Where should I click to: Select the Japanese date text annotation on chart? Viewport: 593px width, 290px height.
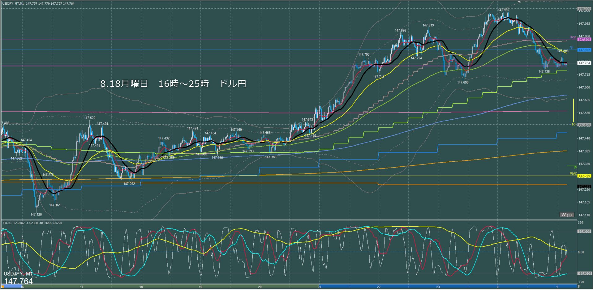coord(173,84)
